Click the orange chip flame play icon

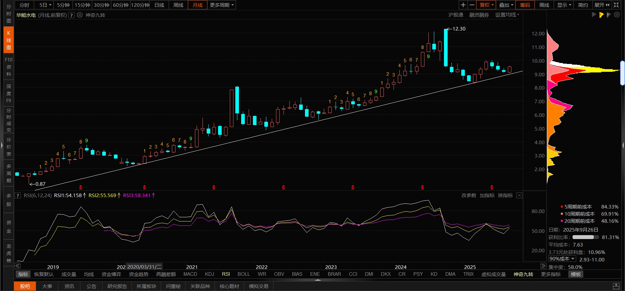[601, 15]
